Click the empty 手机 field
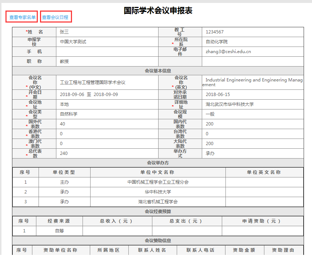 click(107, 52)
